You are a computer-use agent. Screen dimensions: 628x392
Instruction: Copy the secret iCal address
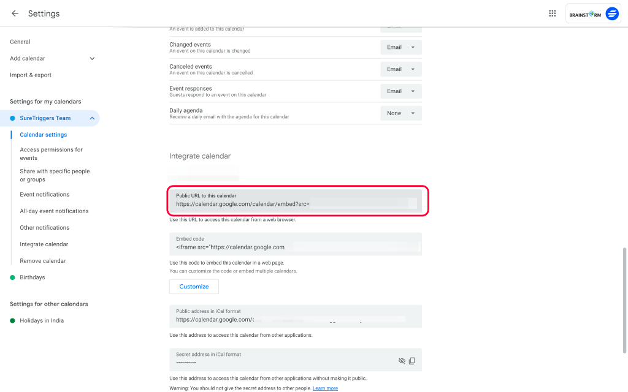(x=412, y=361)
